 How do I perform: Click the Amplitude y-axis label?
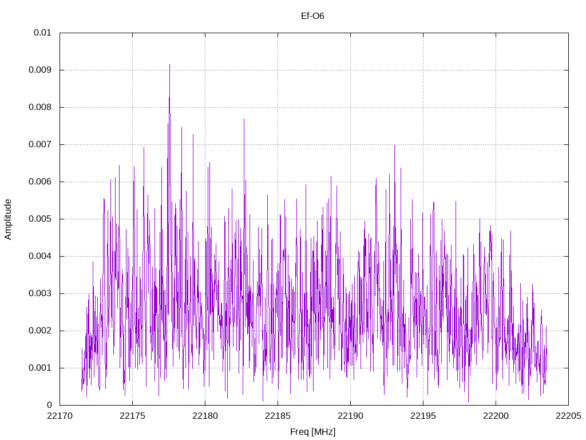point(8,219)
